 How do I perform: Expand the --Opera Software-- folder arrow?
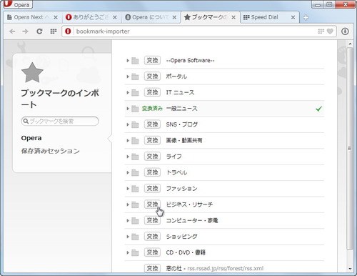(x=128, y=61)
